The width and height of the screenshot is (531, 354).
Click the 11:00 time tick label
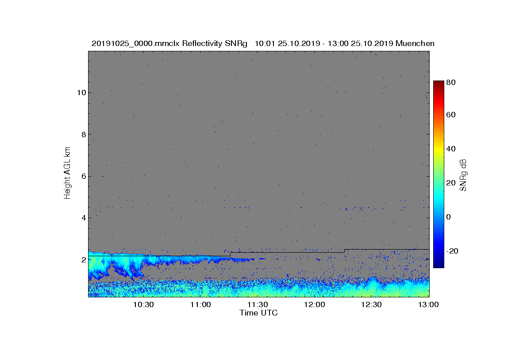click(200, 305)
